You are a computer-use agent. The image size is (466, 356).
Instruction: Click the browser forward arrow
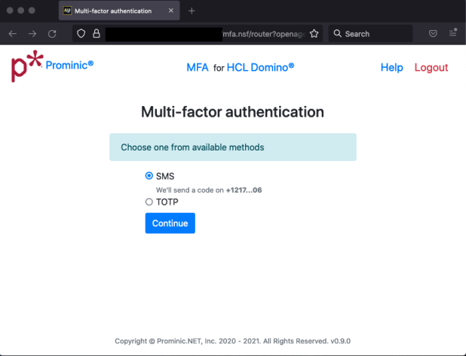32,34
